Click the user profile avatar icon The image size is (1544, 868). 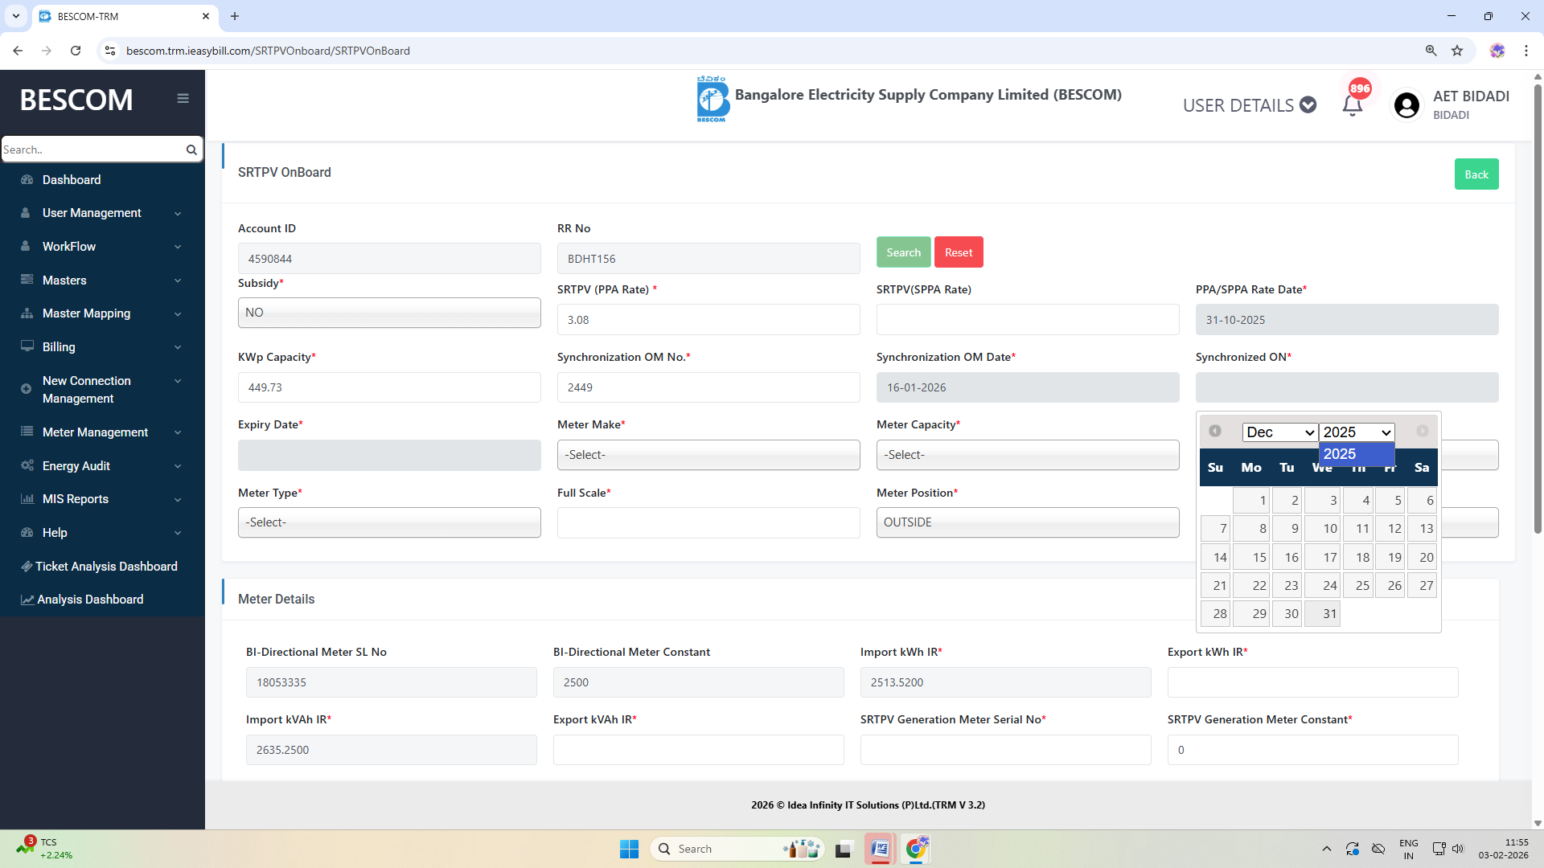pos(1406,105)
